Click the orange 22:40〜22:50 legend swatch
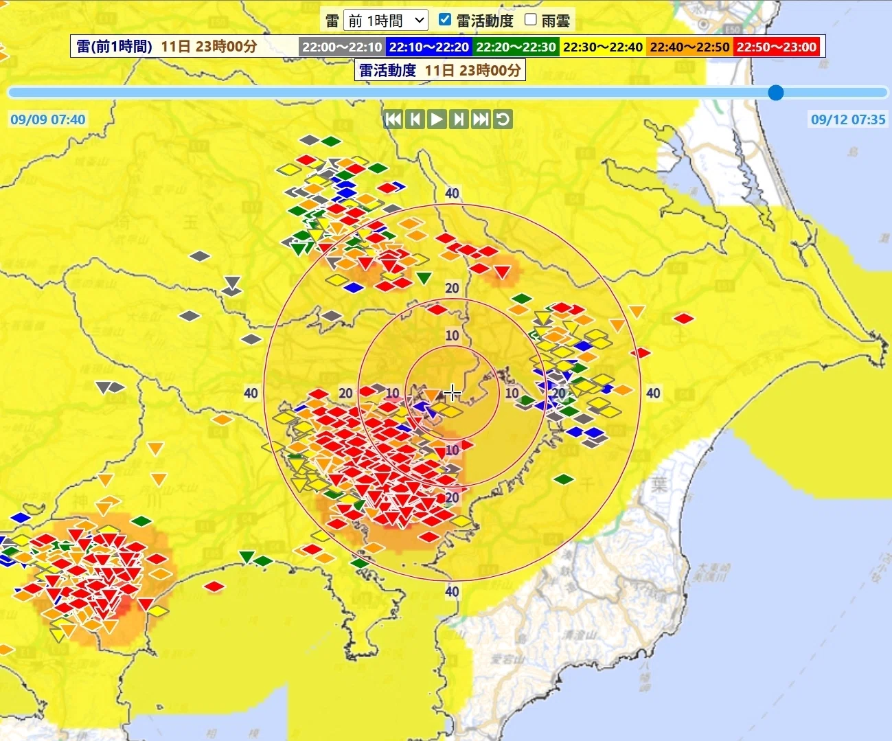 tap(689, 47)
